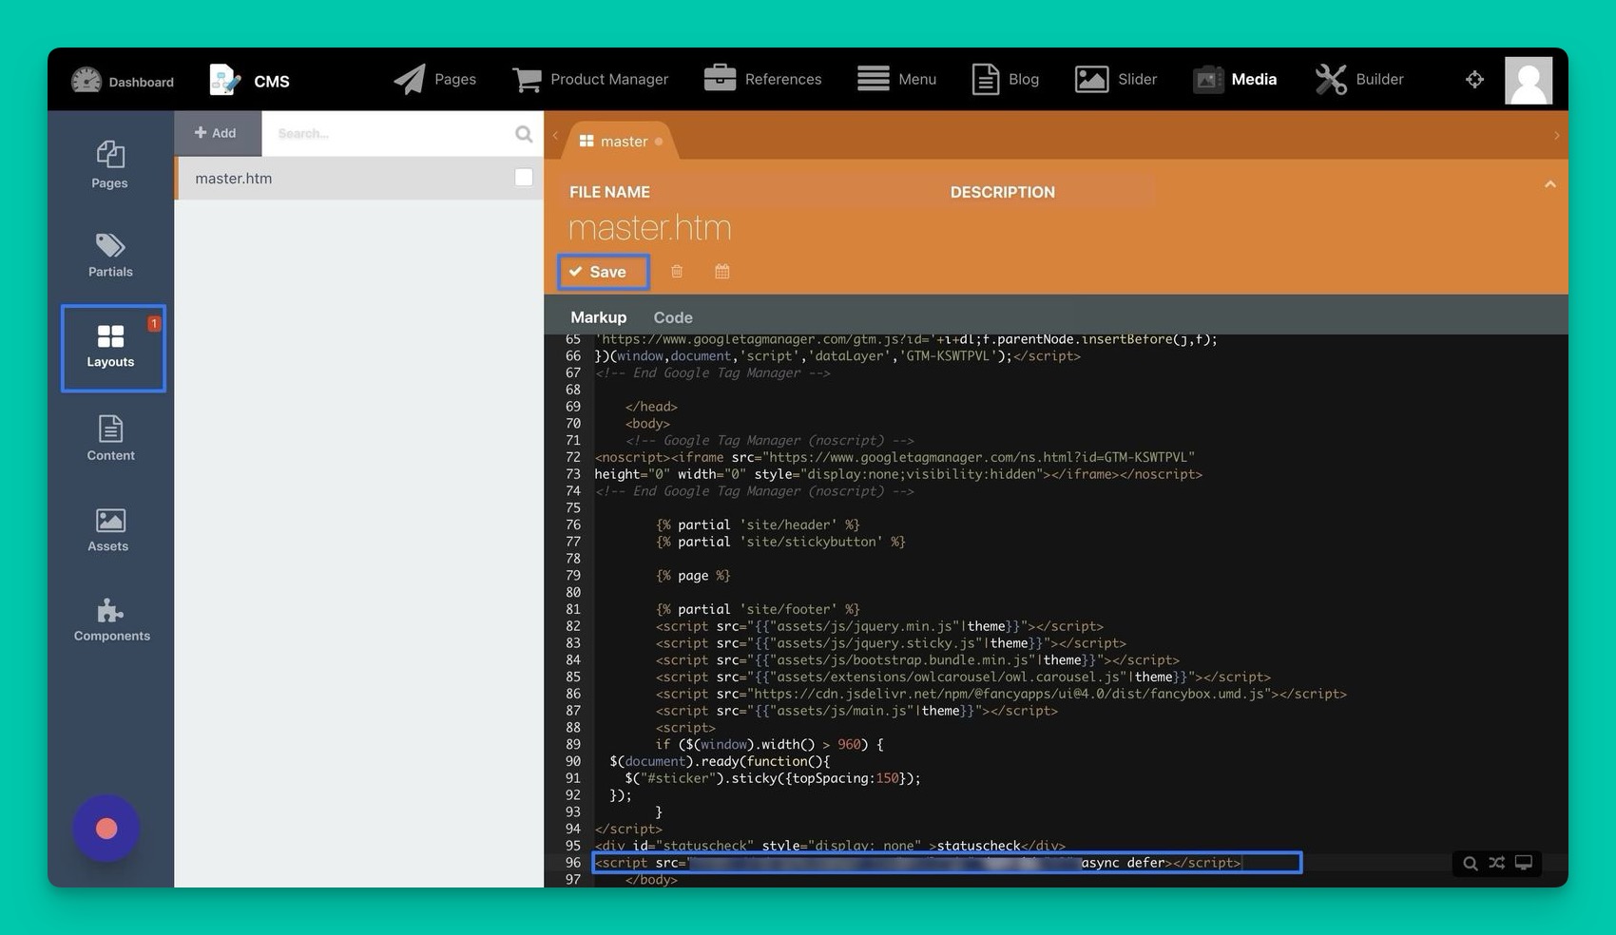Save the layout
The image size is (1616, 935).
point(604,272)
